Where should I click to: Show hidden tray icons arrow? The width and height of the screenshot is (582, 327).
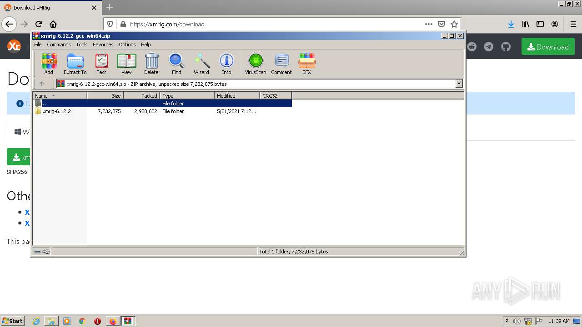(x=507, y=321)
